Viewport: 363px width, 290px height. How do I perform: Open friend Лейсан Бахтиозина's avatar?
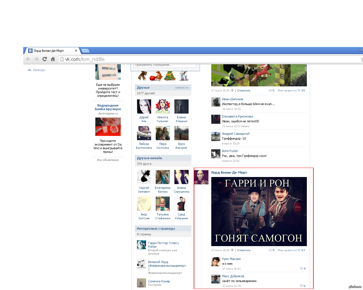pos(144,133)
